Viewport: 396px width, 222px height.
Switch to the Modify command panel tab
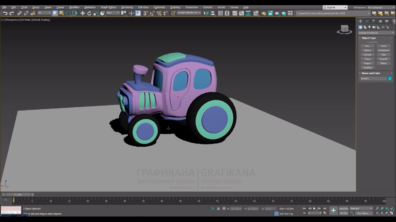367,21
